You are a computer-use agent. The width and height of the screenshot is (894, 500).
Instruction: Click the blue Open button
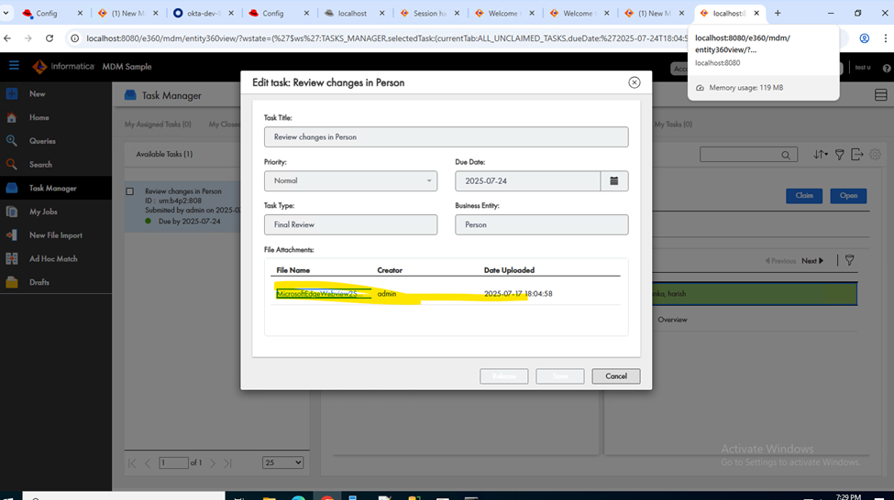(x=848, y=195)
